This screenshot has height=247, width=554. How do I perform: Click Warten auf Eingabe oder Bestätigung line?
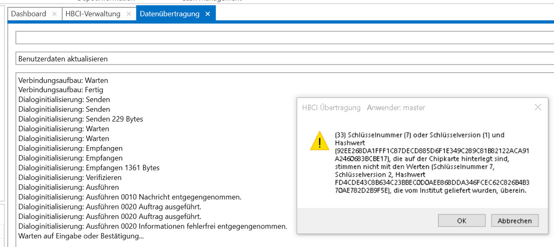[81, 236]
